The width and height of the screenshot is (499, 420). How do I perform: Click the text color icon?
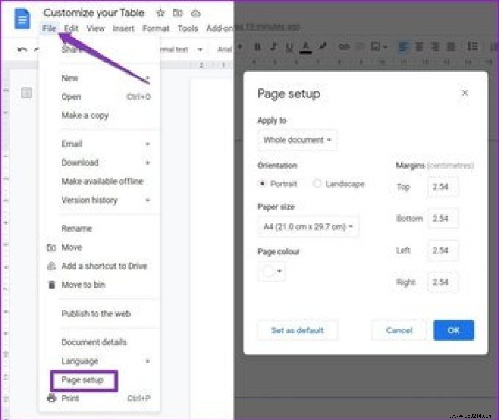pos(305,47)
